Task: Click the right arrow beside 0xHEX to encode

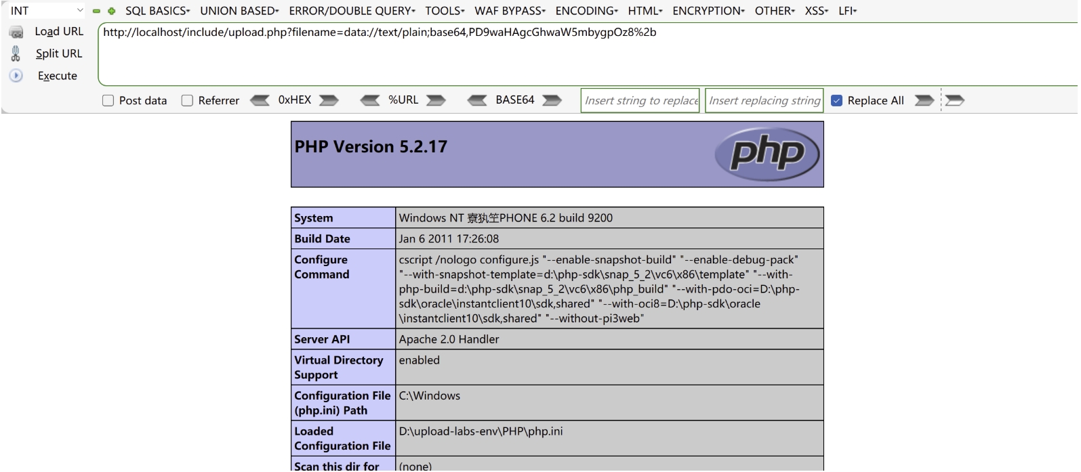Action: (x=329, y=100)
